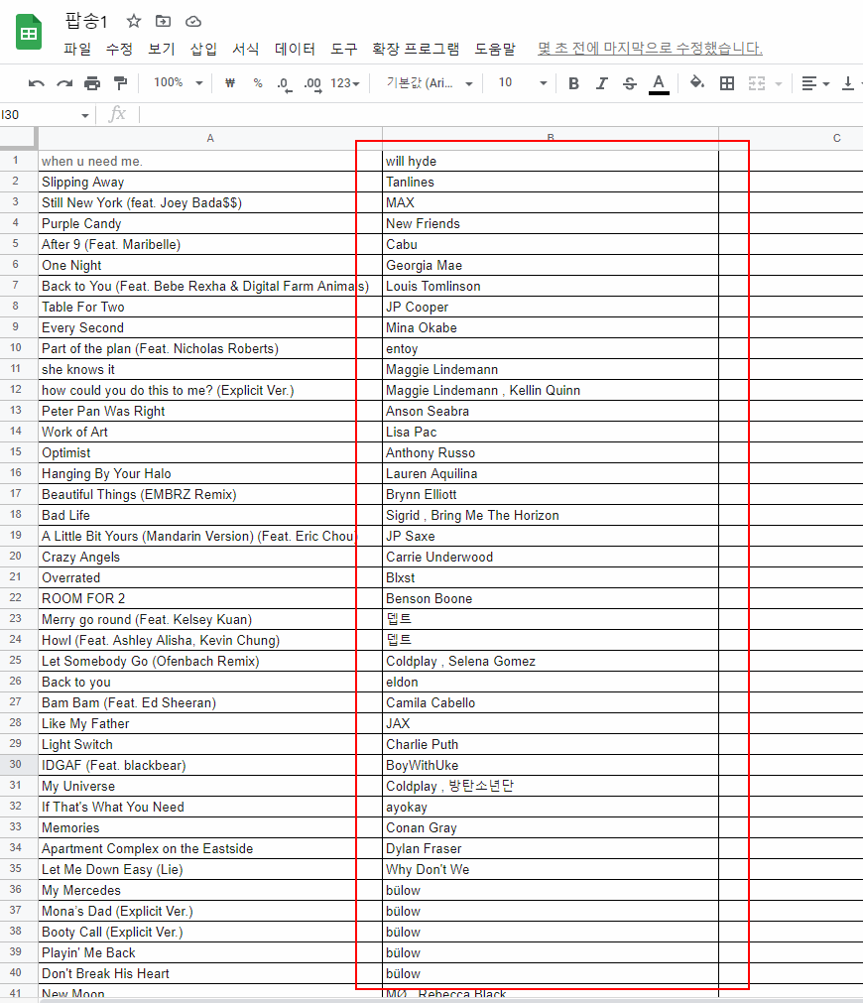Viewport: 863px width, 1003px height.
Task: Select cell 'Georgia Mae'
Action: [x=551, y=265]
